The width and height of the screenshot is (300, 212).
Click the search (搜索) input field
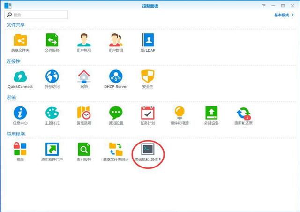[x=37, y=15]
